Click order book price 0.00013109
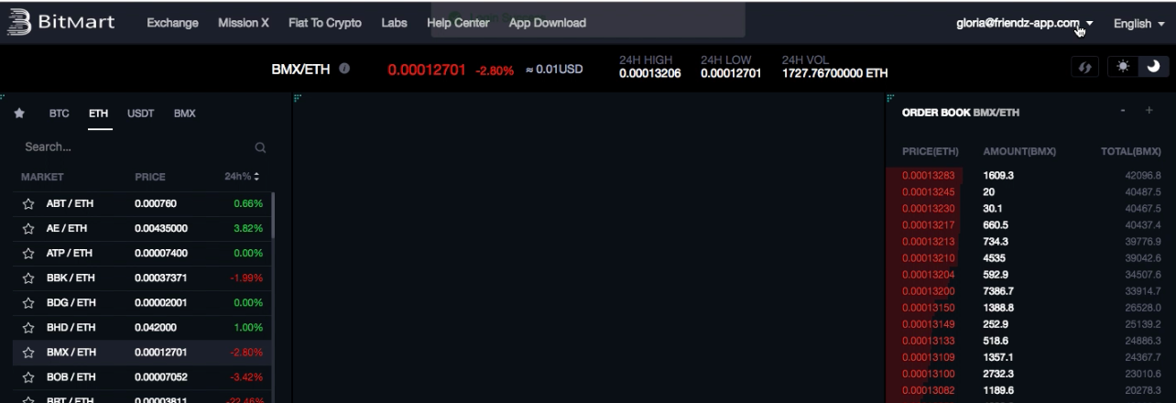The width and height of the screenshot is (1176, 403). 929,357
